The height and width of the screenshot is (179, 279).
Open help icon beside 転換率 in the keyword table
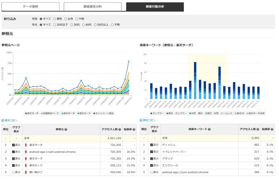(272, 129)
